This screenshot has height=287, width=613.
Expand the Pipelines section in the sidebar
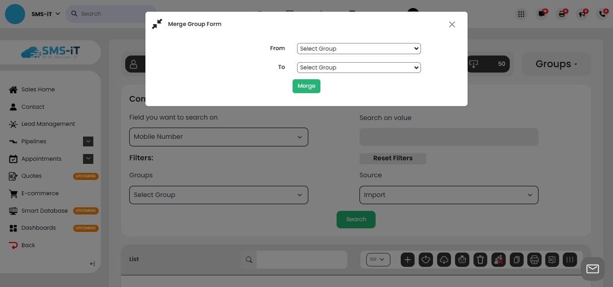click(x=88, y=141)
